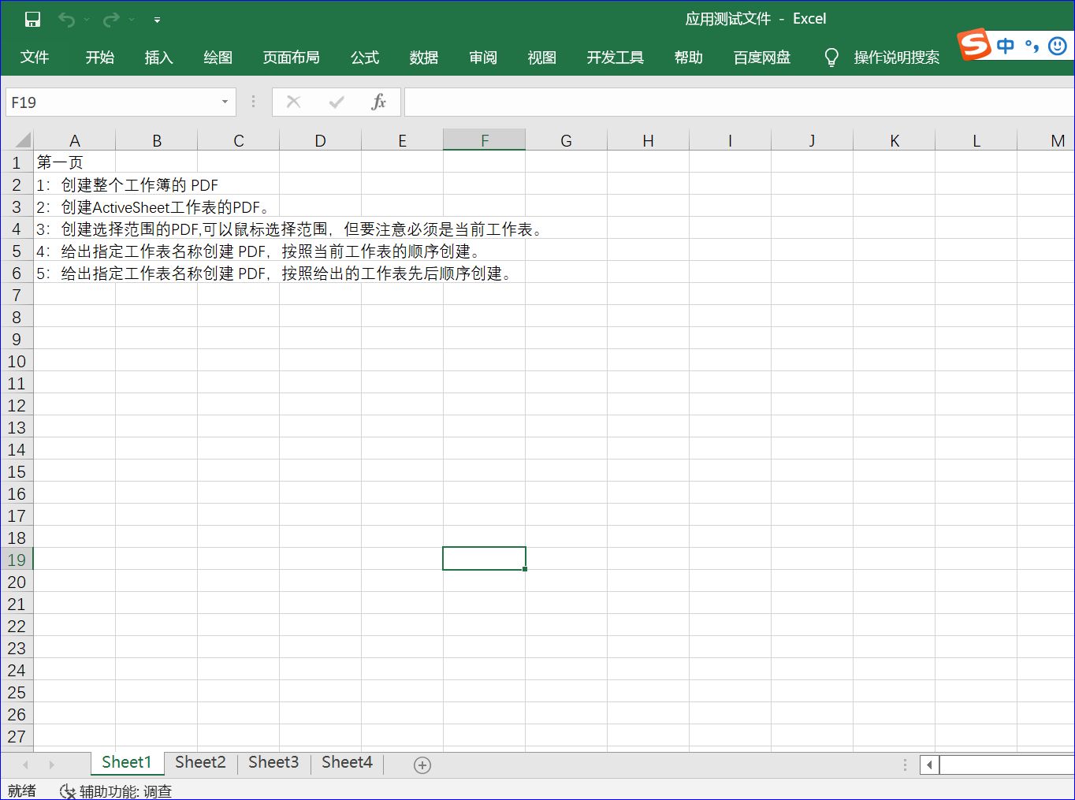The width and height of the screenshot is (1075, 800).
Task: Select column F header
Action: 485,140
